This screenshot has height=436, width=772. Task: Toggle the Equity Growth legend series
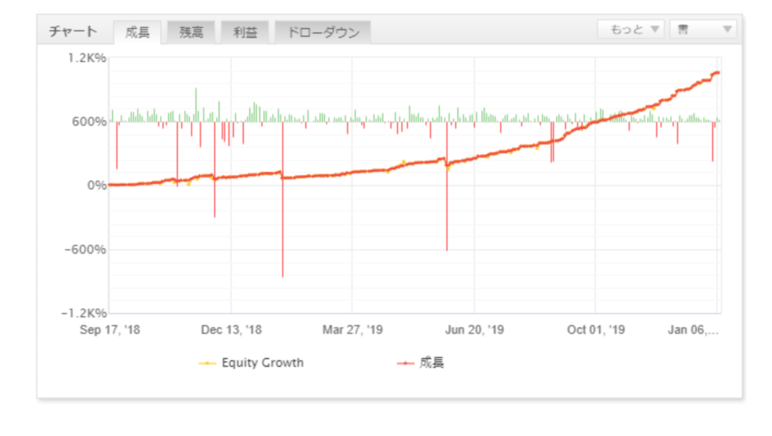click(264, 363)
